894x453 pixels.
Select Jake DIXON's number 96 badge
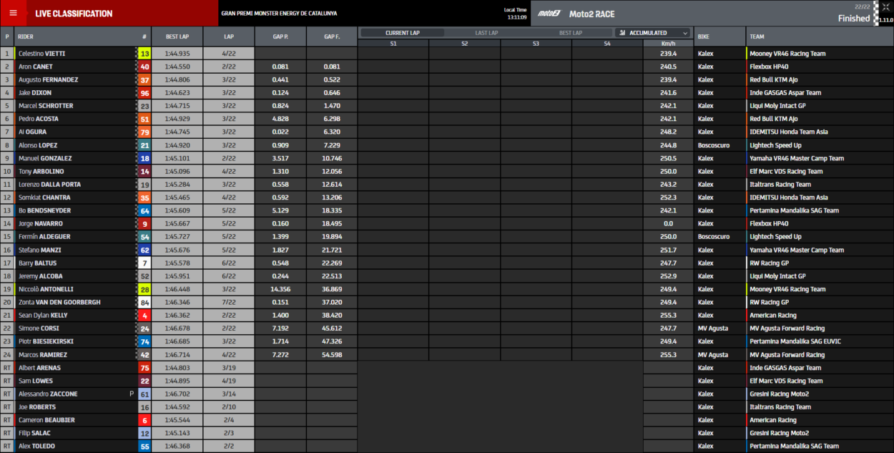pos(144,93)
